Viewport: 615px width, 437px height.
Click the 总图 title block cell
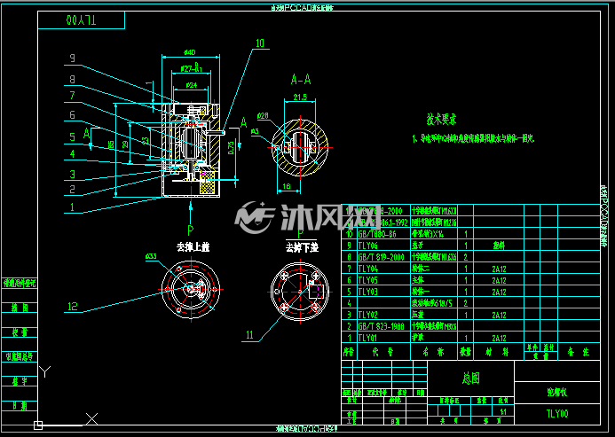[470, 378]
